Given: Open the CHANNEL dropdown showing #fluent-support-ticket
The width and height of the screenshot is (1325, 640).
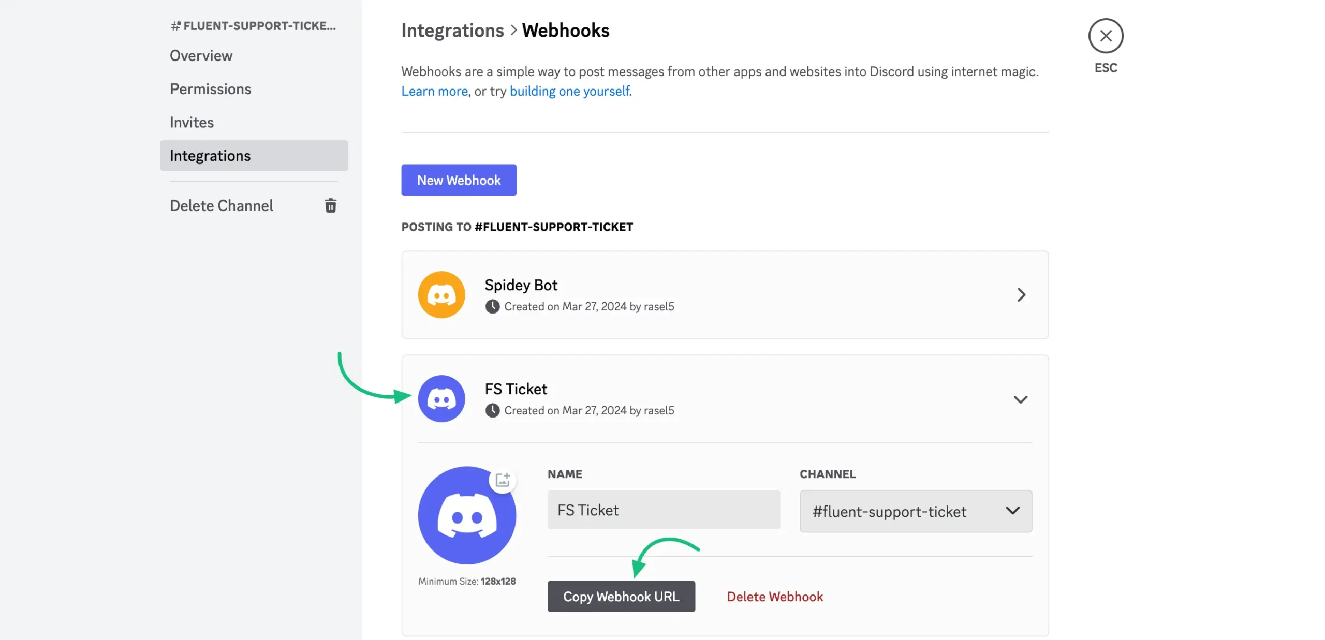Looking at the screenshot, I should pos(915,511).
